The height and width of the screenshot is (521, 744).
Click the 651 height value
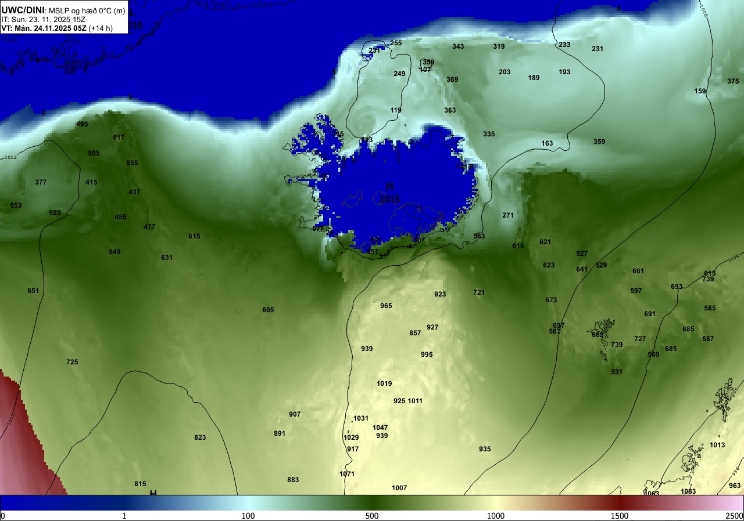33,291
